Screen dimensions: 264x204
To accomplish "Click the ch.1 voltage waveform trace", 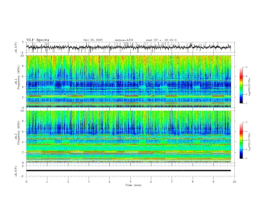I will [x=128, y=47].
